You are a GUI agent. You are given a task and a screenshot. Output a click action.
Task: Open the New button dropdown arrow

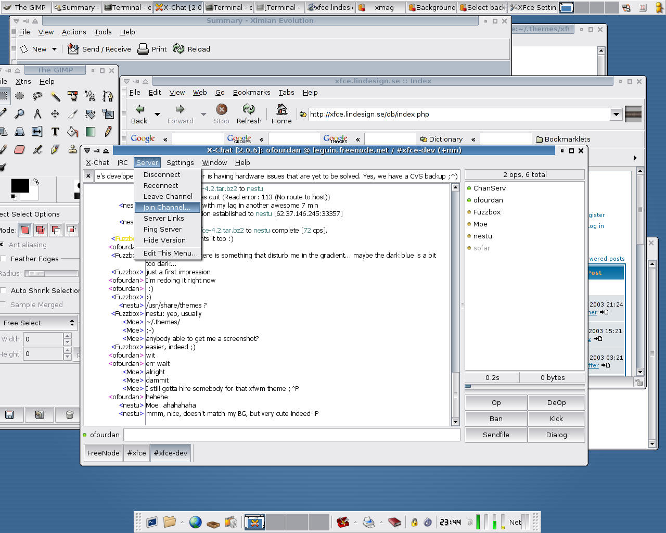54,49
